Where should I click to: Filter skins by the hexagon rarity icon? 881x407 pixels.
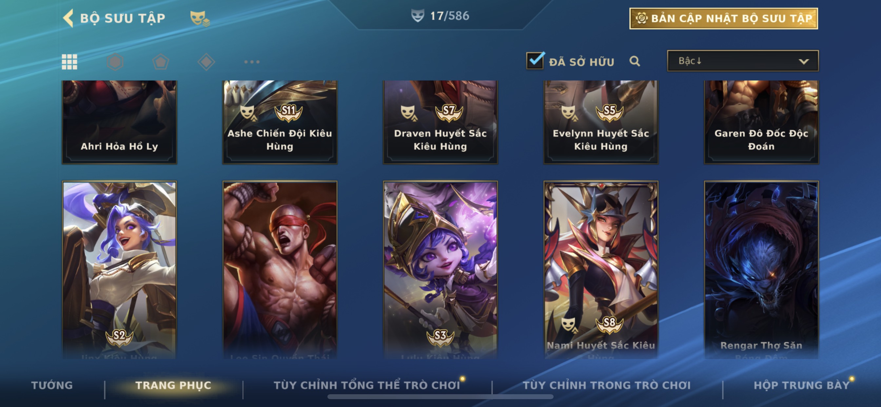coord(115,62)
